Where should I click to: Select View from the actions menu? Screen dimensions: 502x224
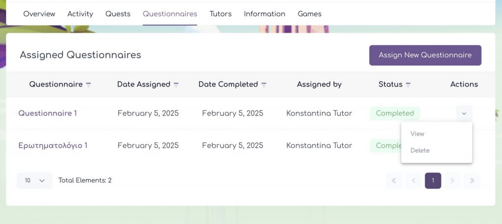coord(417,134)
